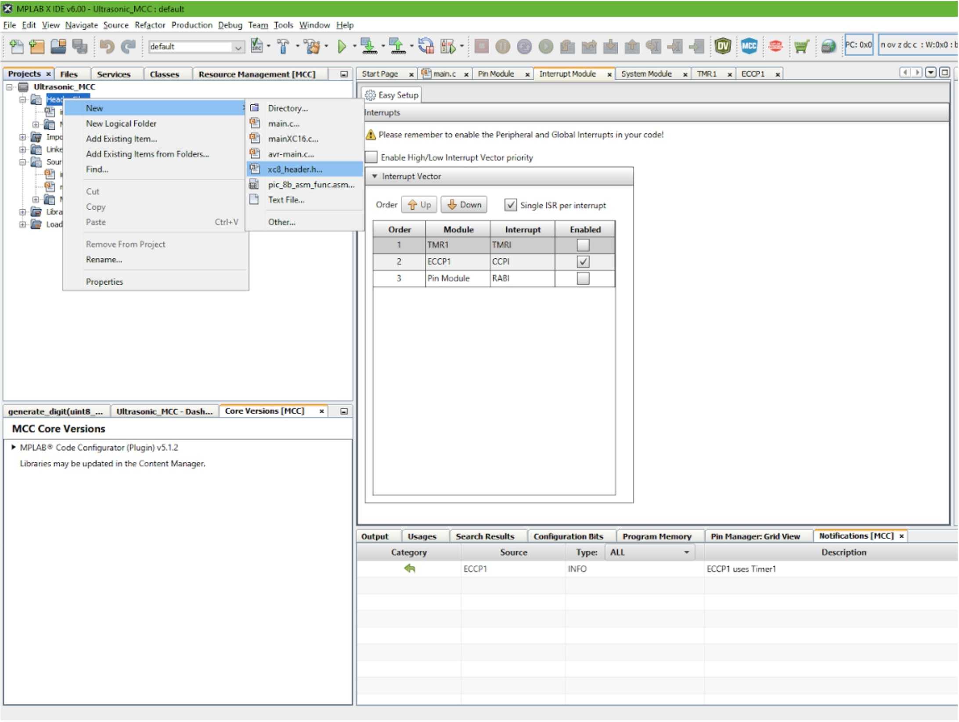The image size is (959, 722).
Task: Click the Pause debugger icon
Action: click(503, 46)
